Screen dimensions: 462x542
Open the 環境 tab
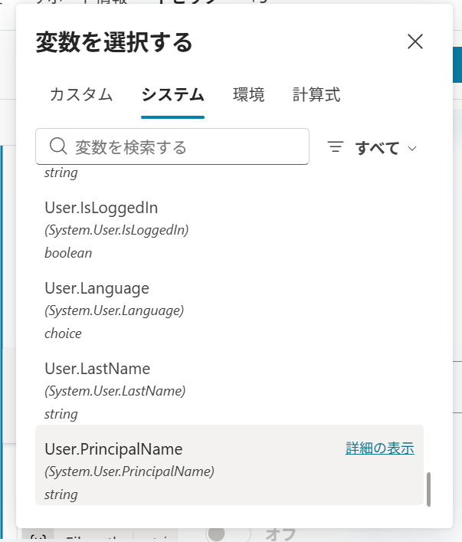248,95
